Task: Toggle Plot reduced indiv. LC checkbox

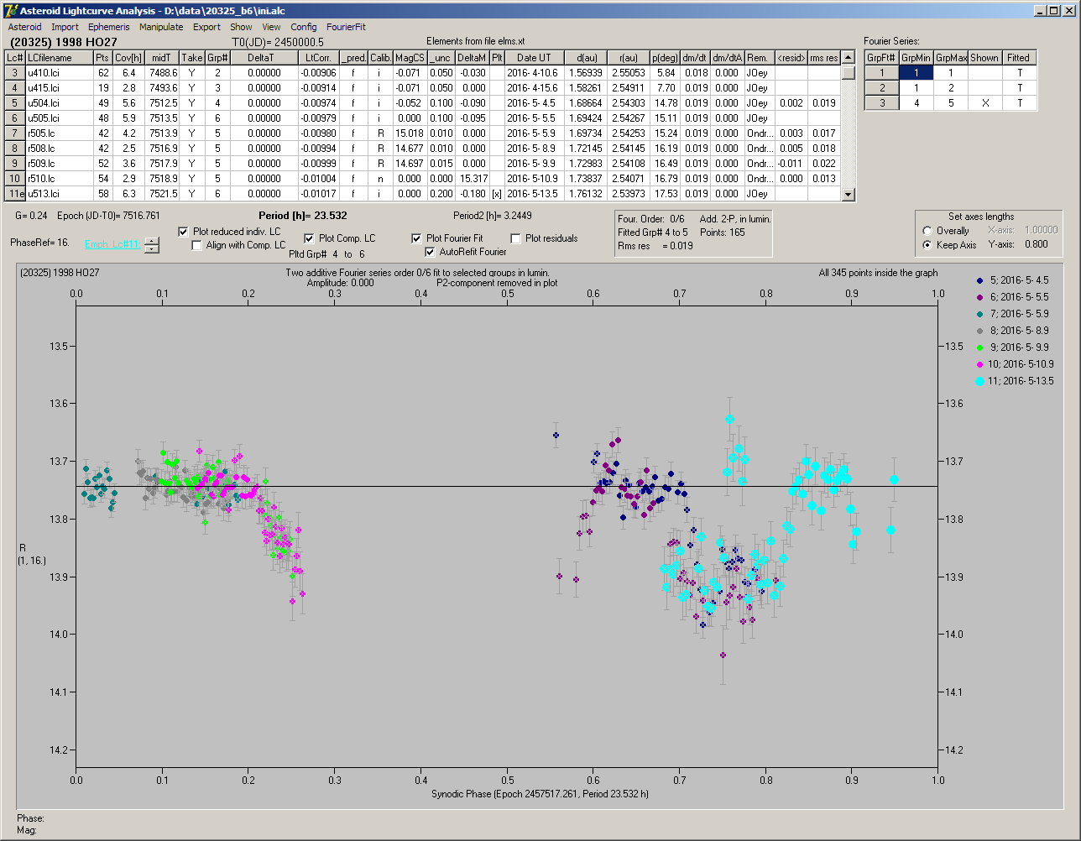Action: [184, 232]
